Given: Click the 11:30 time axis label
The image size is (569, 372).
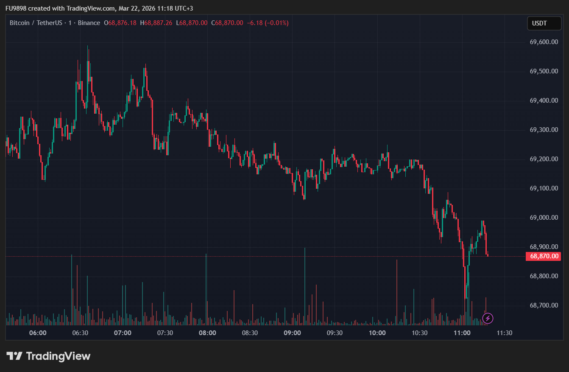Looking at the screenshot, I should click(x=504, y=333).
